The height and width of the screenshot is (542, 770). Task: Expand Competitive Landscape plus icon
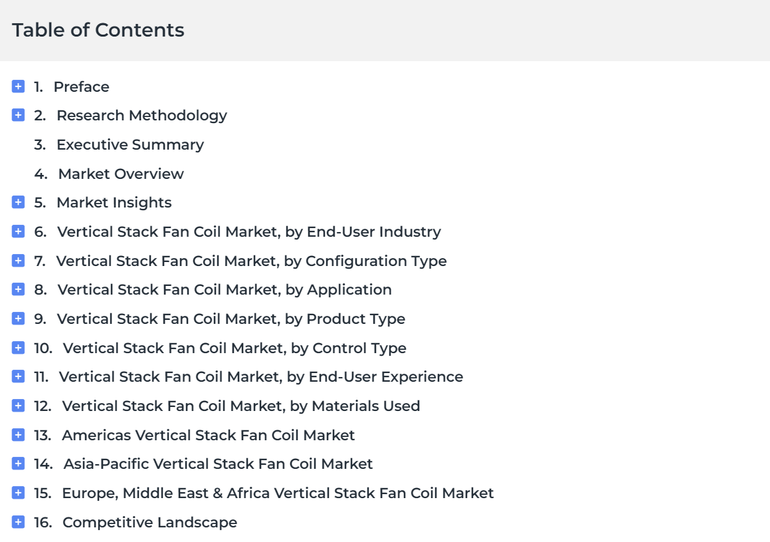pos(18,522)
